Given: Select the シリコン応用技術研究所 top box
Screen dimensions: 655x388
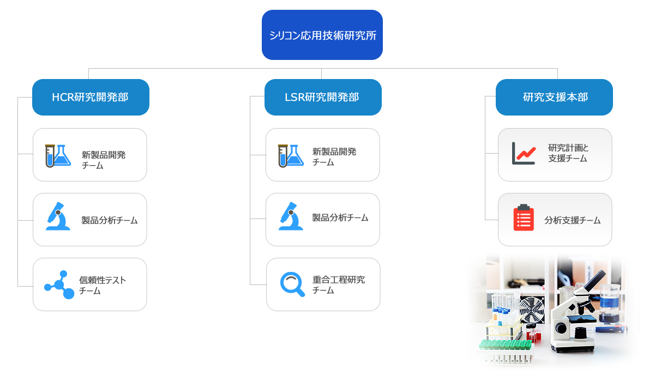Looking at the screenshot, I should pyautogui.click(x=322, y=35).
